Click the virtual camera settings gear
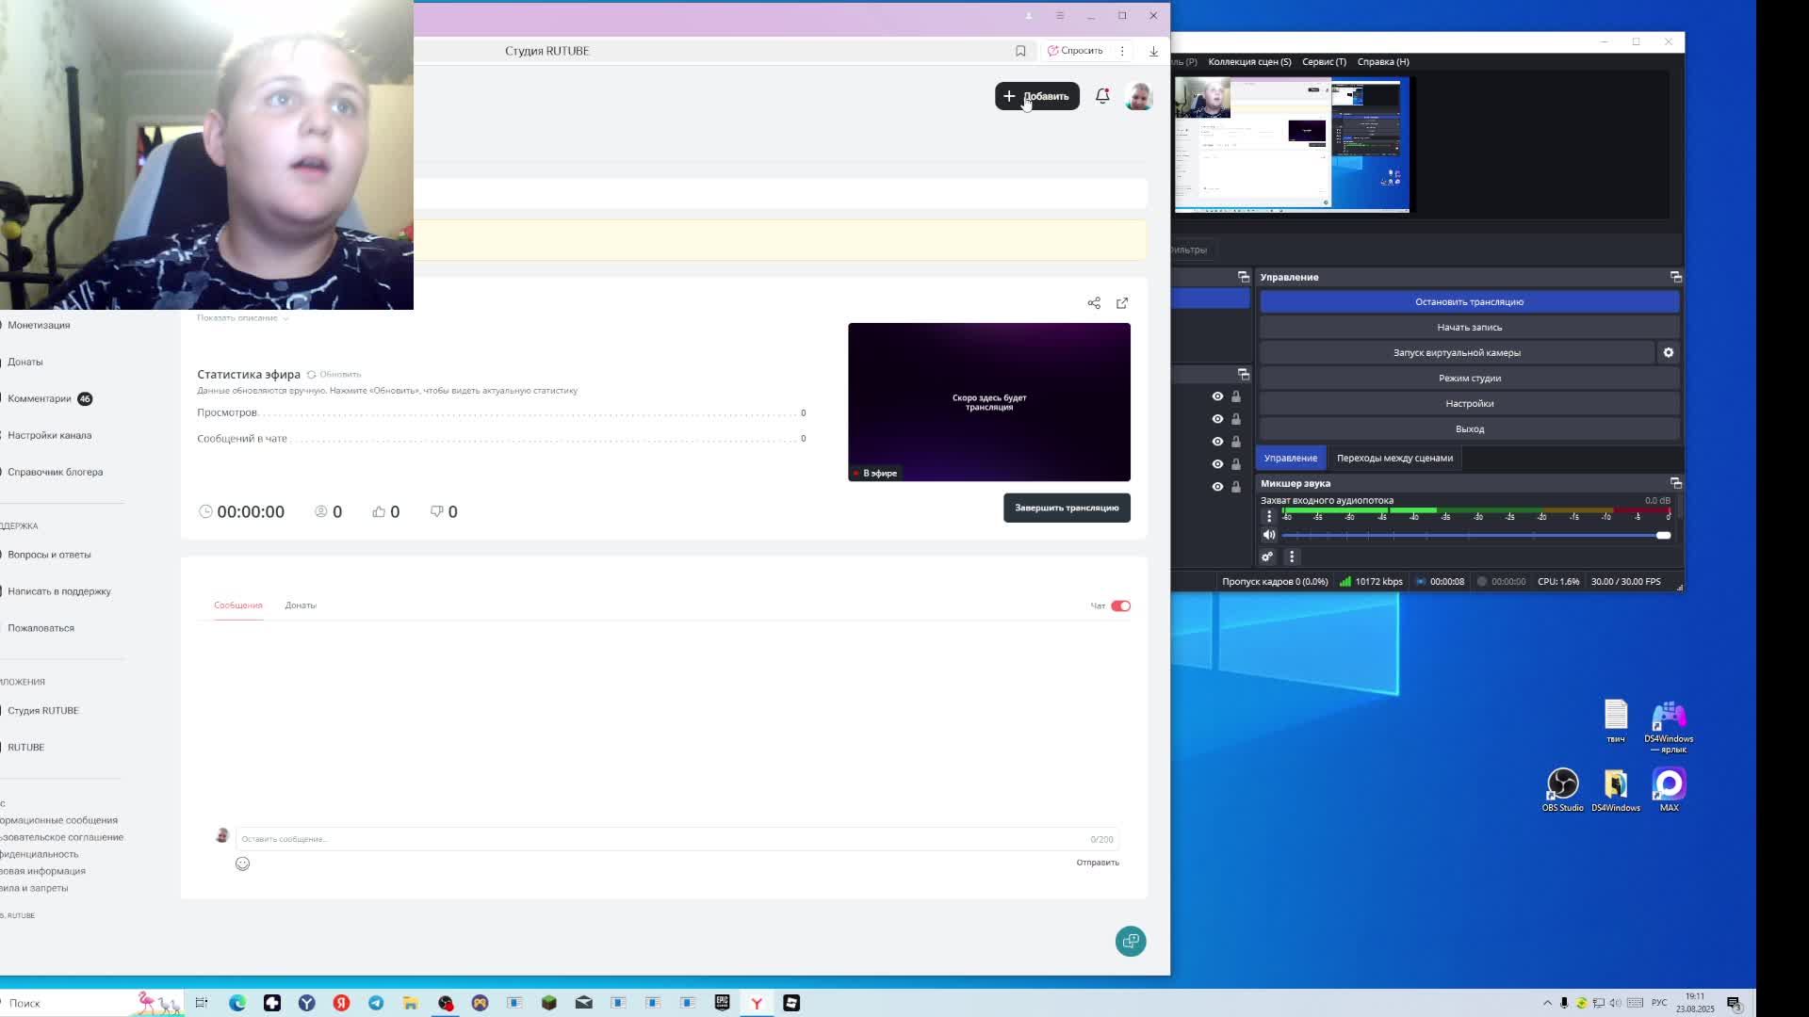Image resolution: width=1809 pixels, height=1017 pixels. 1669,353
